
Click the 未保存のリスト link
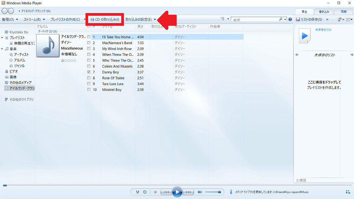323,30
